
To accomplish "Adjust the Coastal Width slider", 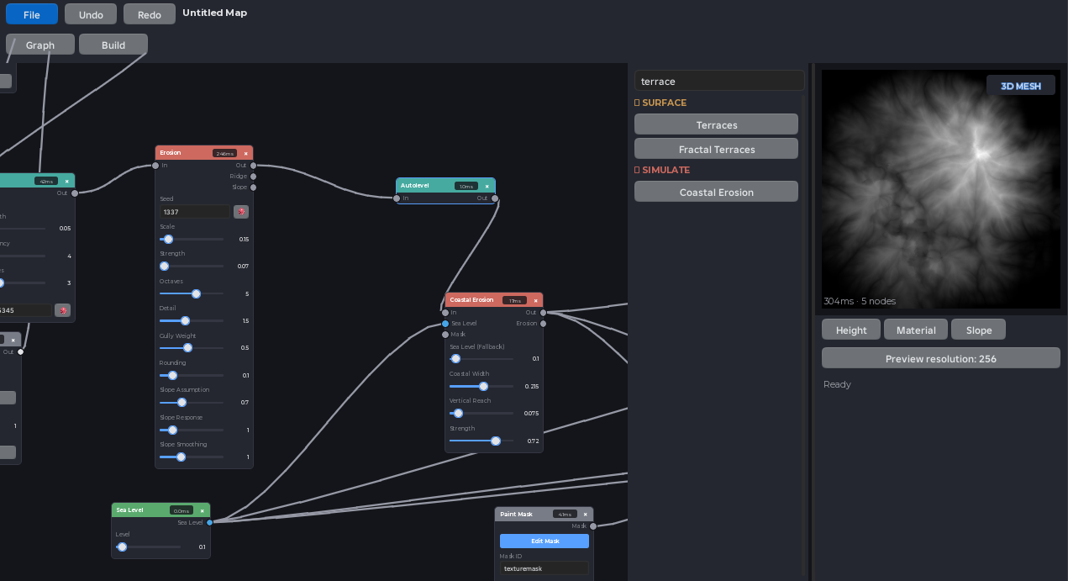I will 481,387.
